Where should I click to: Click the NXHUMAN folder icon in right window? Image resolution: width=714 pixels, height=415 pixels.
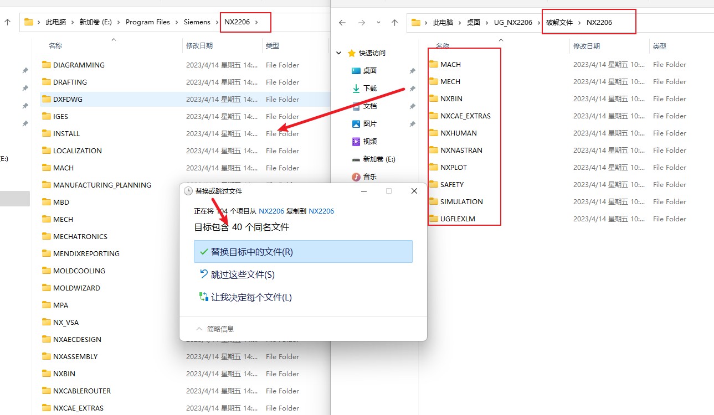click(x=434, y=133)
